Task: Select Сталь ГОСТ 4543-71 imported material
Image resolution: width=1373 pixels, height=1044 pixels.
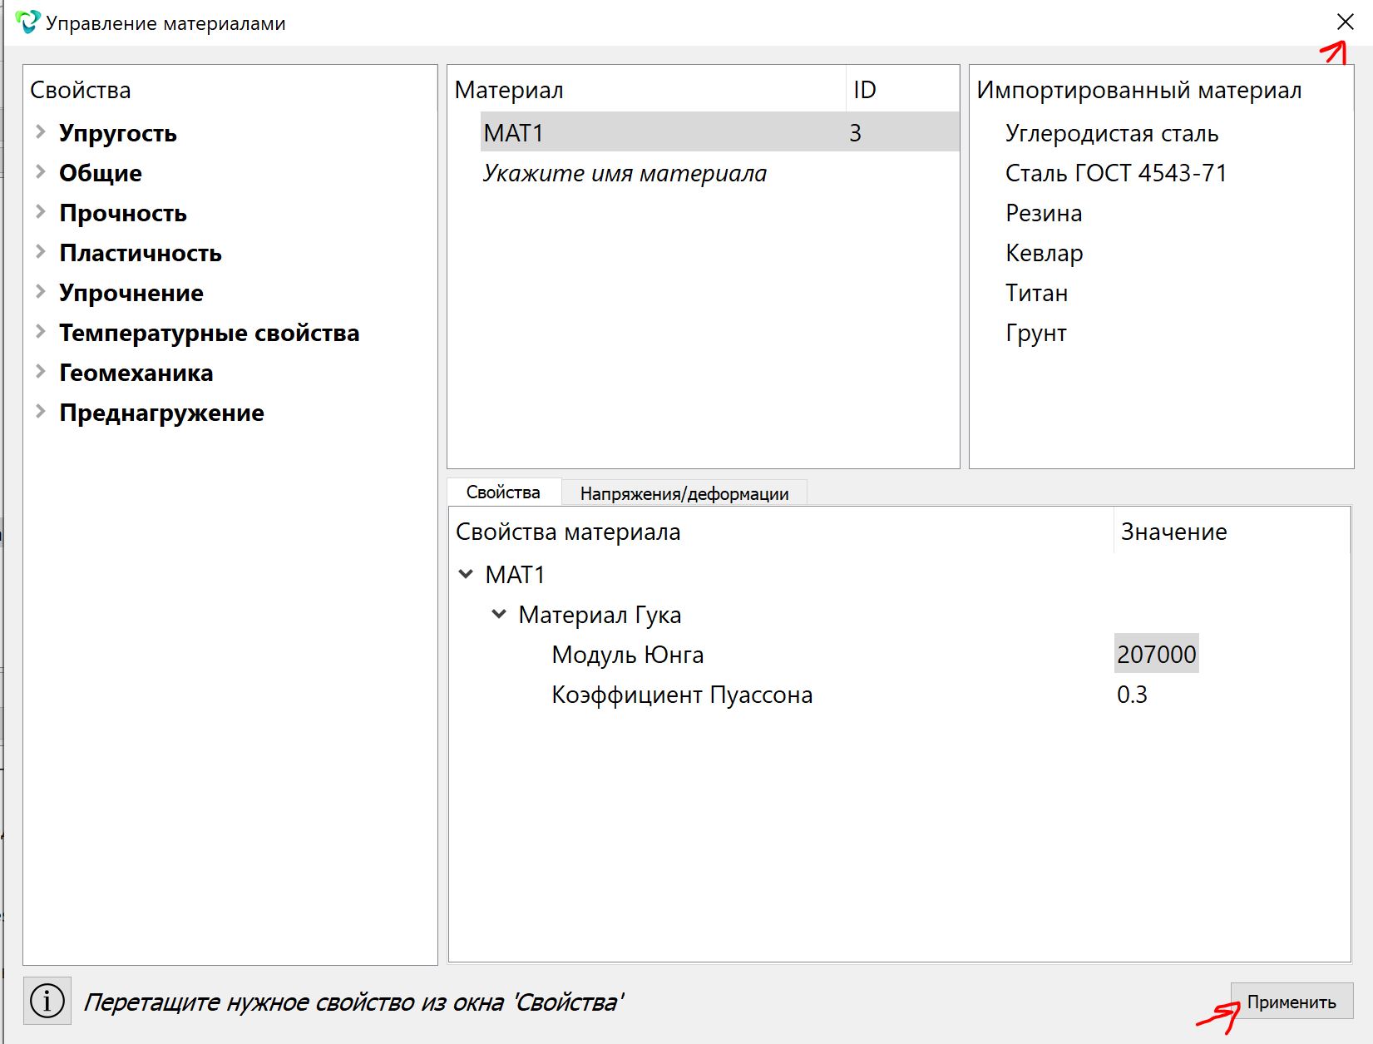Action: 1116,173
